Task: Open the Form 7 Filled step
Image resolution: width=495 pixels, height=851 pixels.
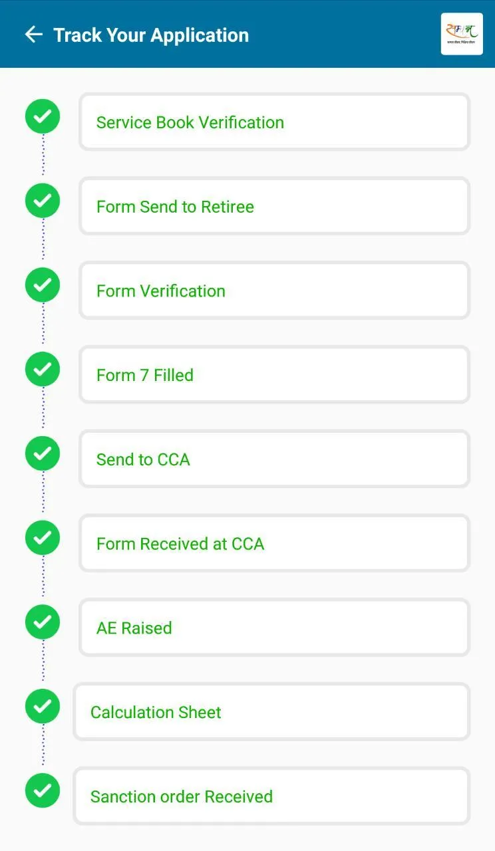Action: (x=274, y=375)
